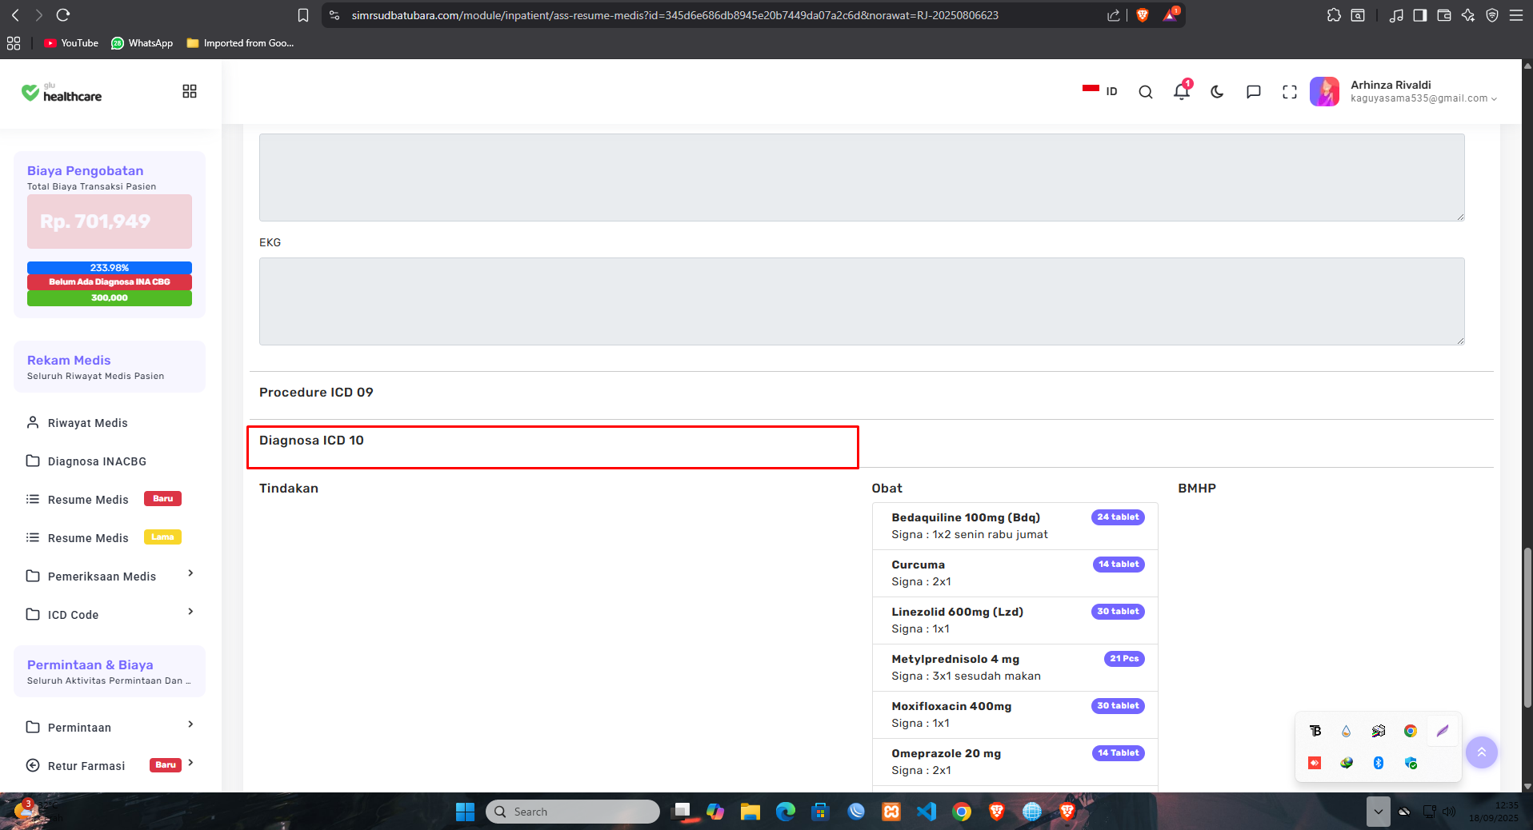The image size is (1533, 830).
Task: Click the EKG text area
Action: (x=862, y=301)
